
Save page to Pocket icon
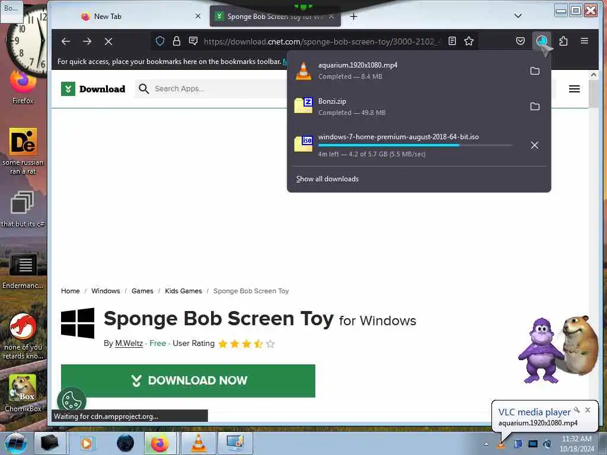(520, 41)
